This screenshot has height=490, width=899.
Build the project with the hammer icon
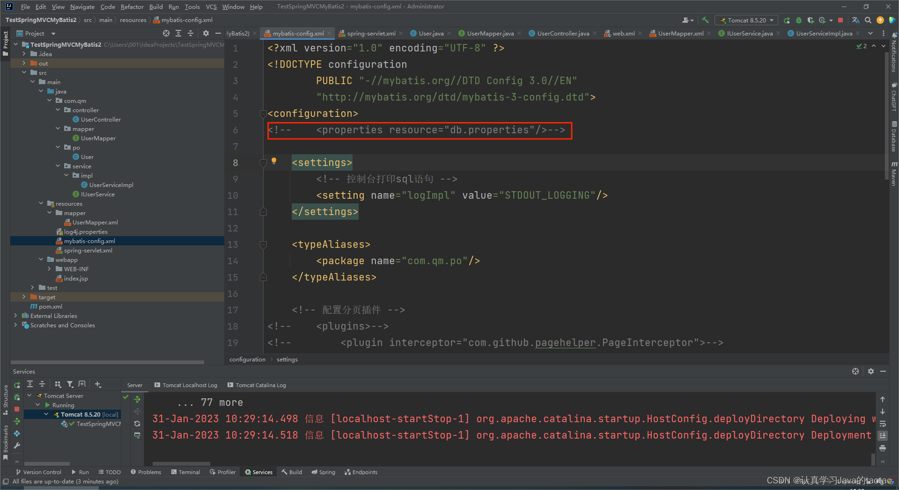tap(705, 20)
